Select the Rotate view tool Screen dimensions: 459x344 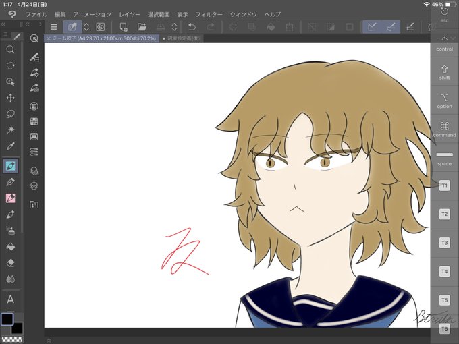point(11,65)
